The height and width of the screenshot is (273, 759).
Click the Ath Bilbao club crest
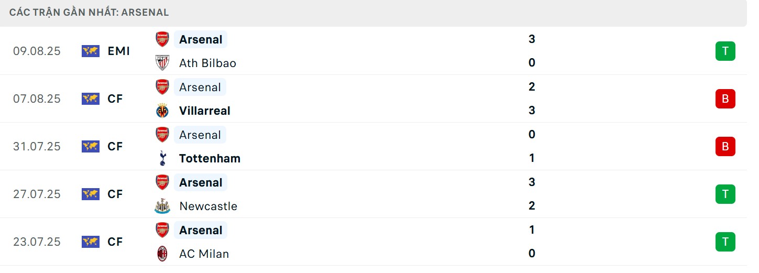pos(162,63)
